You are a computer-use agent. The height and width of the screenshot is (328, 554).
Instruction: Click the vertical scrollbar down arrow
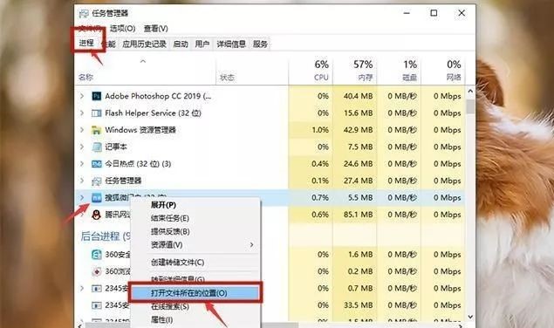tap(470, 317)
